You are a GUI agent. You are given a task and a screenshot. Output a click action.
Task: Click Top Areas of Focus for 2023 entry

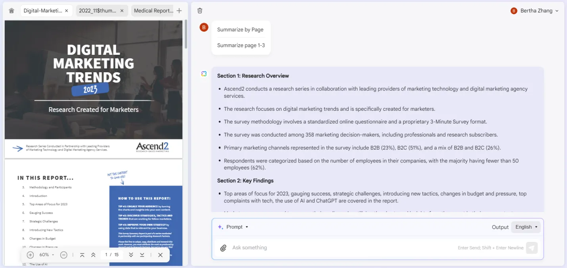click(x=48, y=204)
